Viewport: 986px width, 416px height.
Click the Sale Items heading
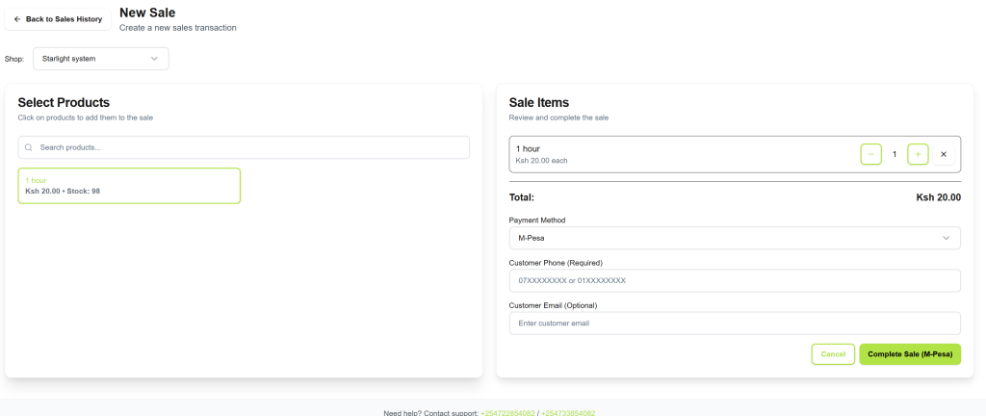539,102
